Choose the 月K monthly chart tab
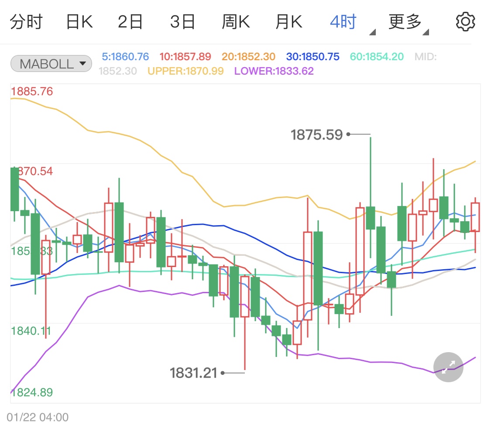Screen dimensions: 491x425 click(288, 22)
